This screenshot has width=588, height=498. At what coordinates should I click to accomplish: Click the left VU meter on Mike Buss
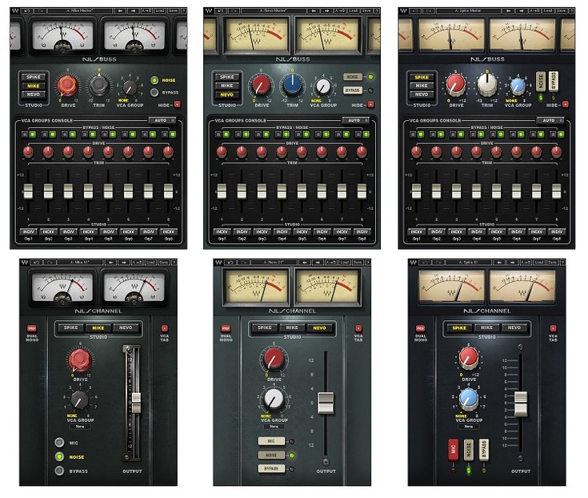tap(62, 36)
